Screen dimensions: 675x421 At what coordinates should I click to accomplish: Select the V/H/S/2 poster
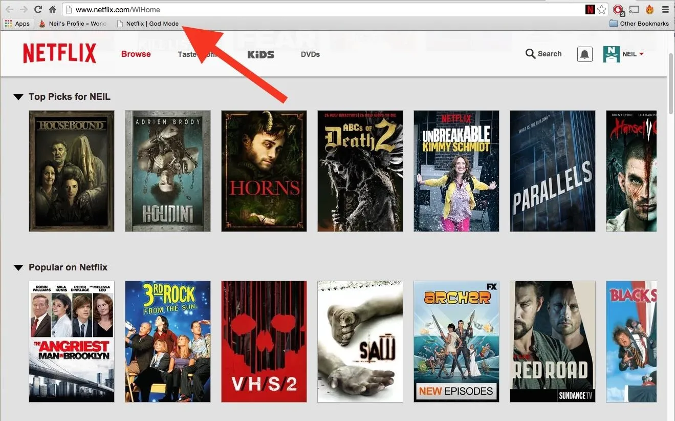(264, 342)
